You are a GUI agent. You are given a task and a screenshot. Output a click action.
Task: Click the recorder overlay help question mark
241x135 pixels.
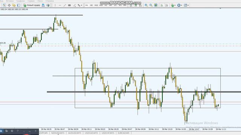18,131
